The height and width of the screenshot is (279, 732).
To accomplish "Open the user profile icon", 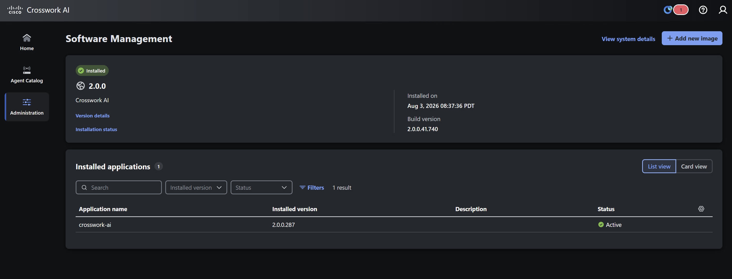I will 723,10.
